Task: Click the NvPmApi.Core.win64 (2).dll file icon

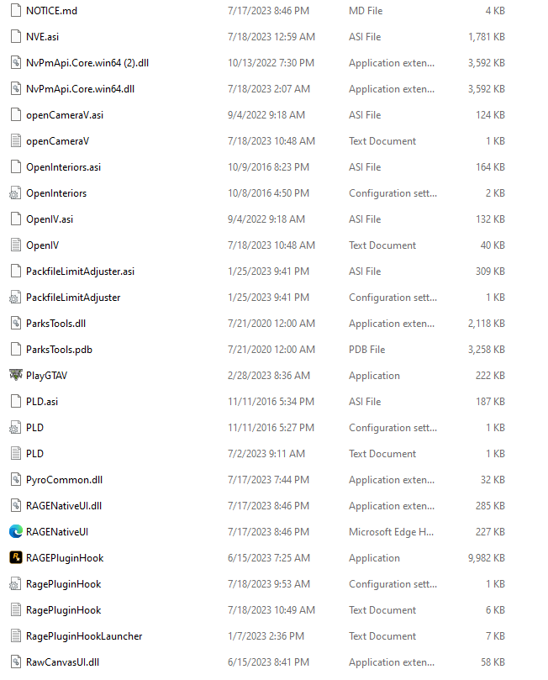Action: (x=16, y=62)
